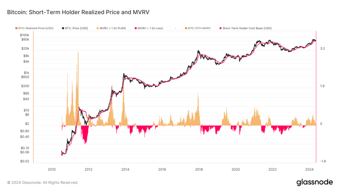The image size is (340, 191).
Task: Click the -1.6 right axis label
Action: [x=323, y=161]
